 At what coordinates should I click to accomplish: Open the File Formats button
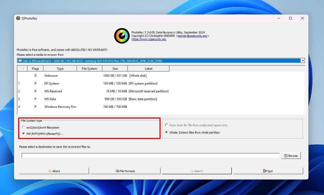click(125, 171)
